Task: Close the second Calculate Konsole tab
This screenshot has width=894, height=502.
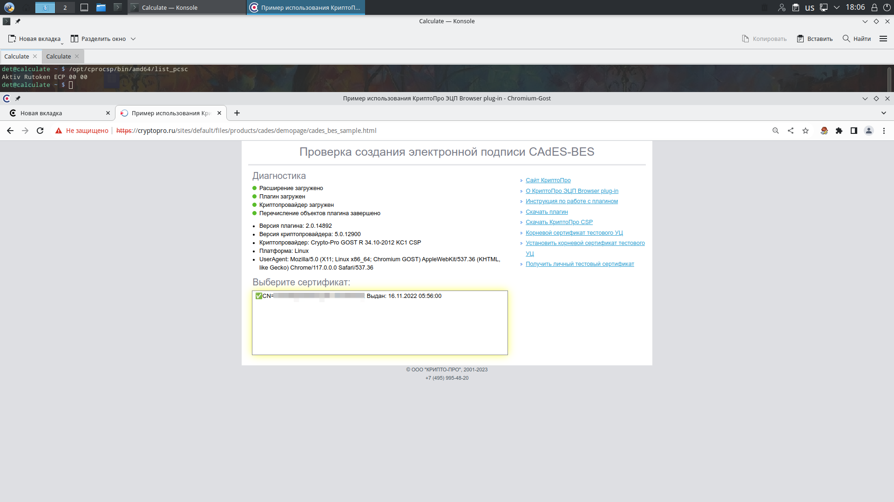Action: (77, 57)
